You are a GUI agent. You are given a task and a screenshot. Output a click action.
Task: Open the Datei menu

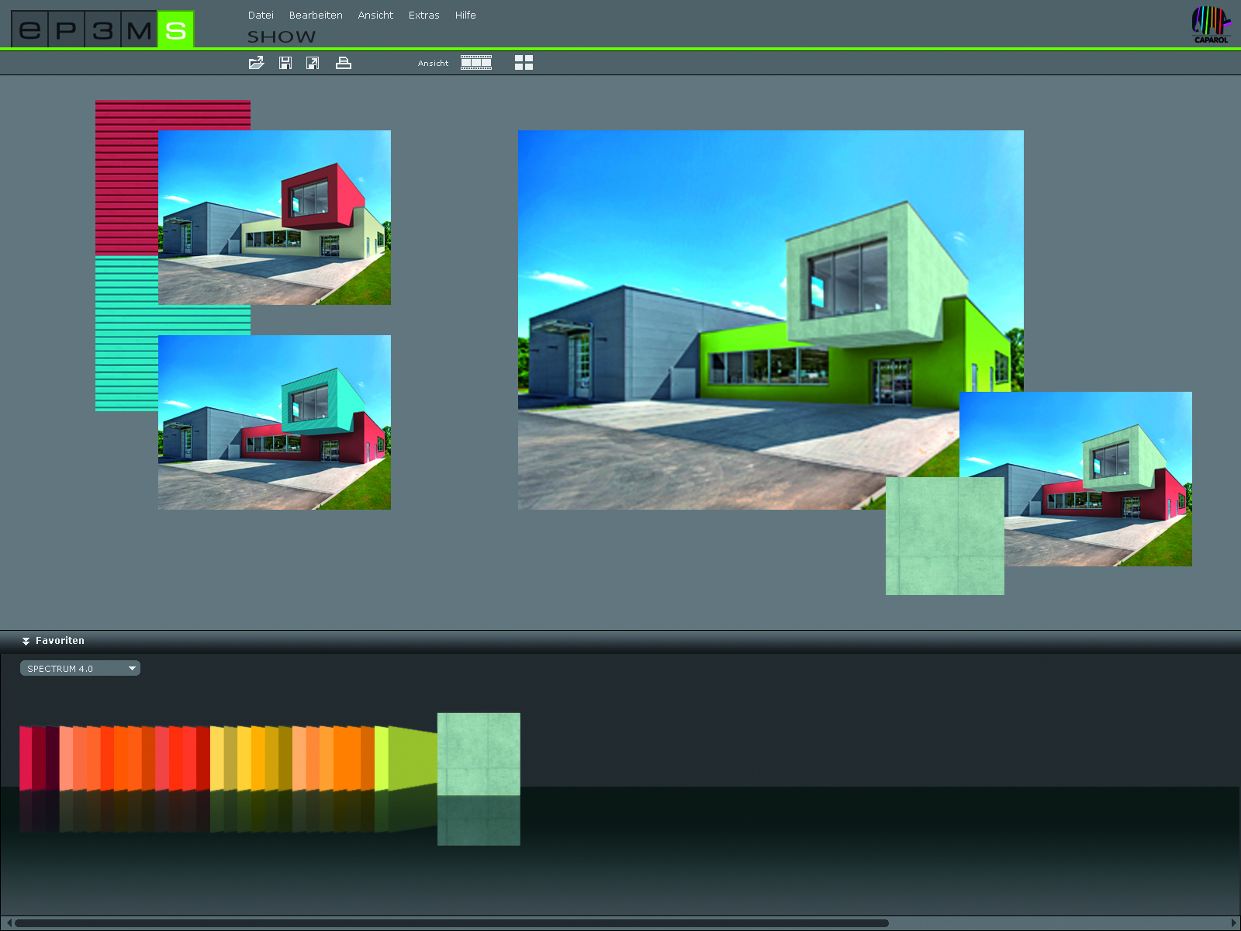(x=261, y=15)
